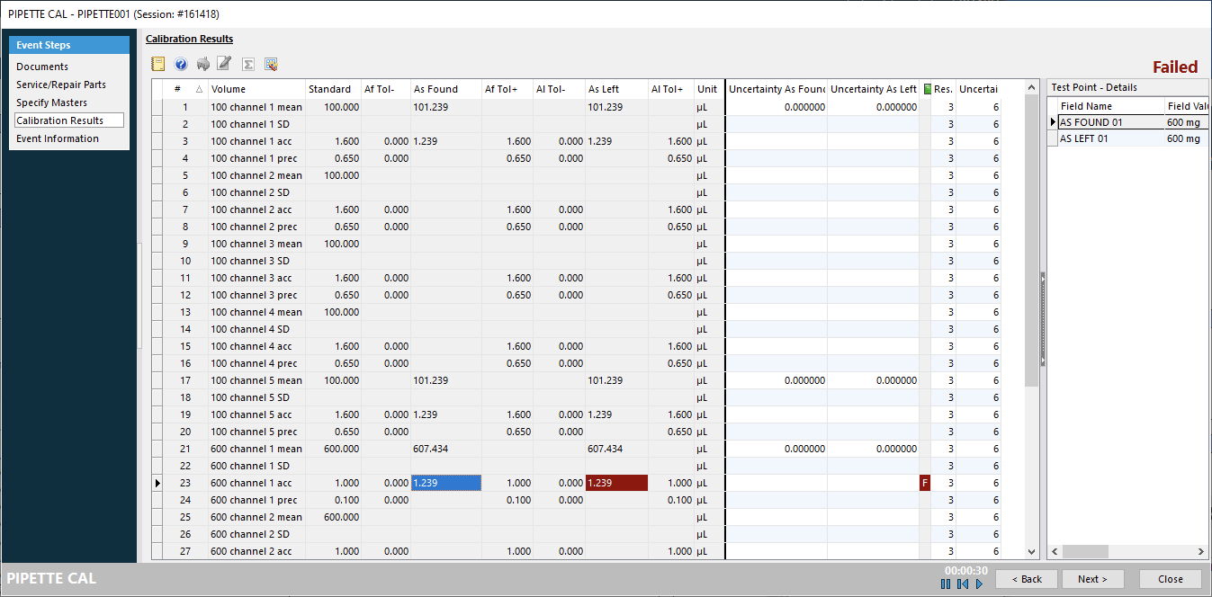Image resolution: width=1212 pixels, height=597 pixels.
Task: Pause the session timer
Action: click(x=946, y=584)
